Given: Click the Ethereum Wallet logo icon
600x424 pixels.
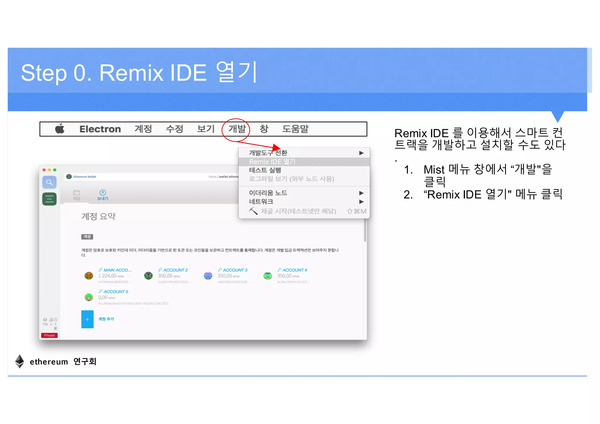Looking at the screenshot, I should [x=69, y=176].
